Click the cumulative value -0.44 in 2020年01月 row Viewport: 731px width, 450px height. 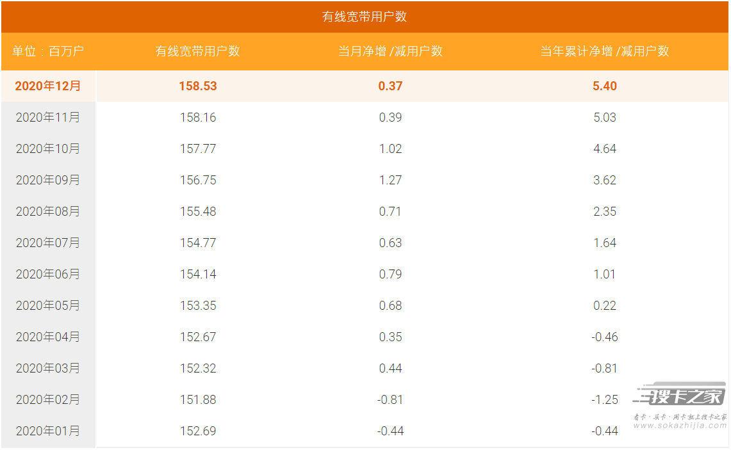(x=605, y=431)
